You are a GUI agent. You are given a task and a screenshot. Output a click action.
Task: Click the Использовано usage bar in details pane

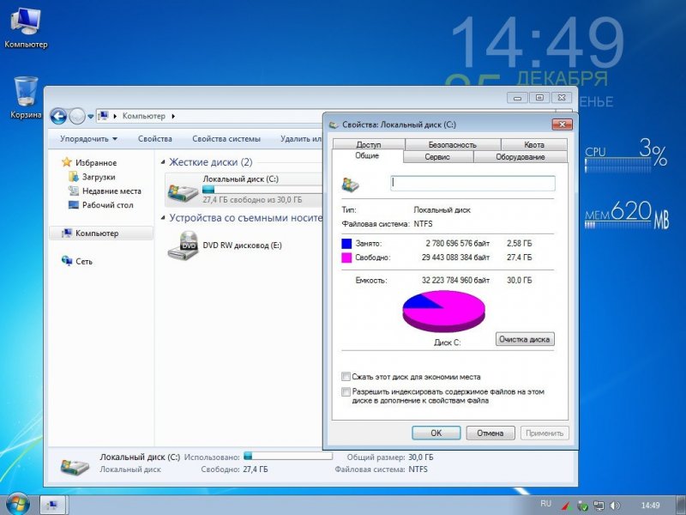(x=288, y=457)
